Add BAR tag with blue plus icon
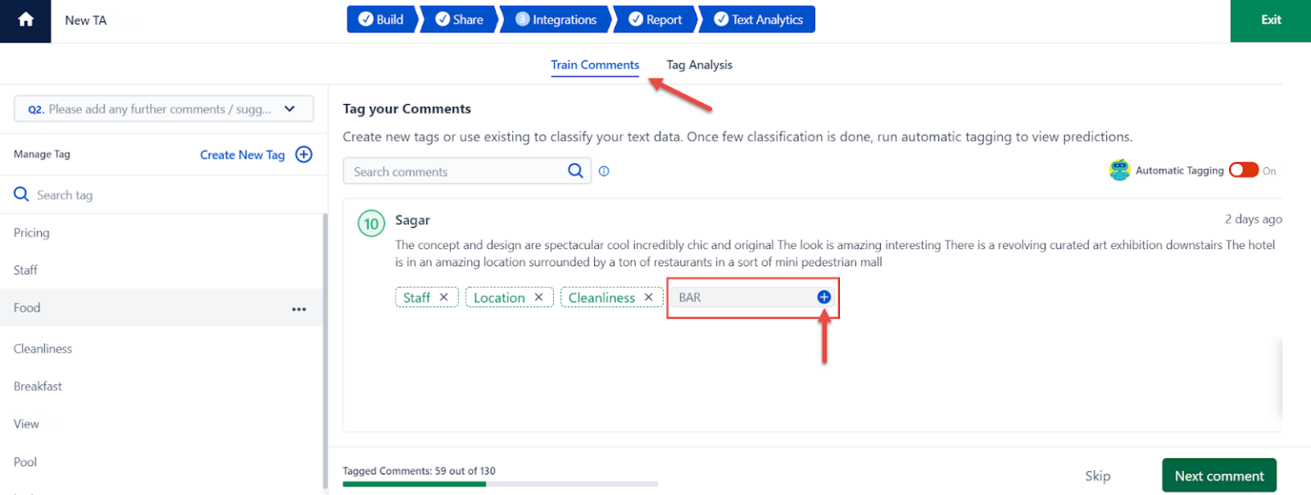Screen dimensions: 1311x495 [824, 297]
